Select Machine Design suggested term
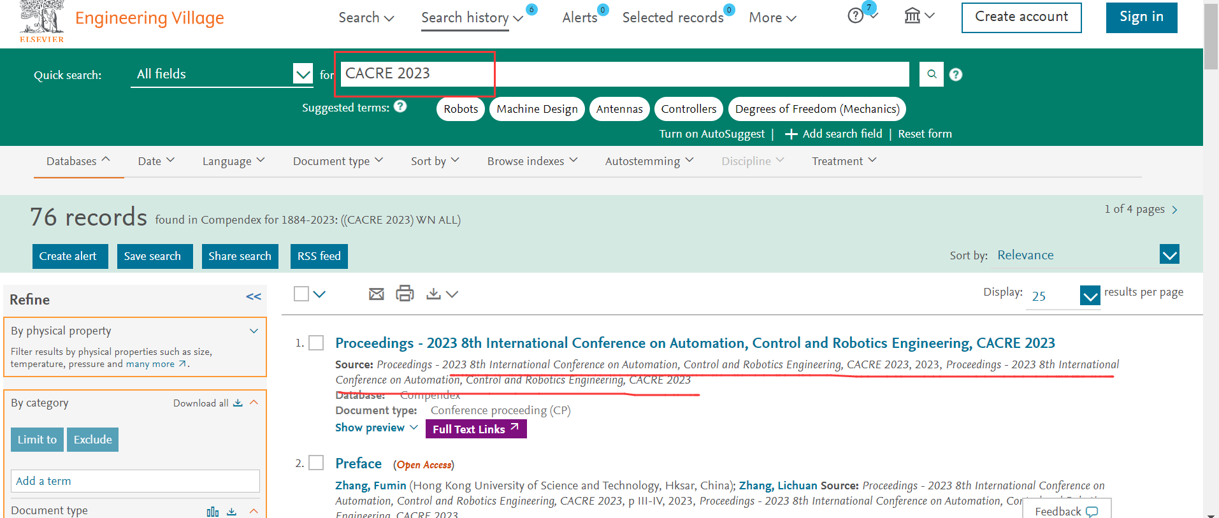Viewport: 1219px width, 518px height. point(537,109)
